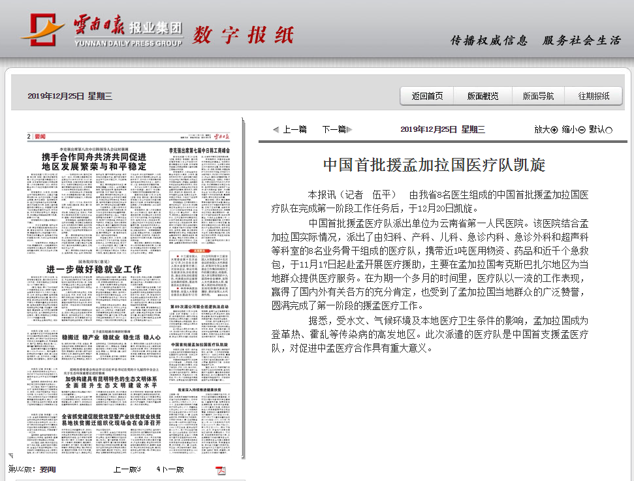Click the left arrow before 上一篇
This screenshot has height=481, width=634.
pyautogui.click(x=276, y=130)
